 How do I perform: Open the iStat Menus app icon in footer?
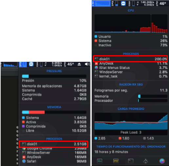(162, 161)
